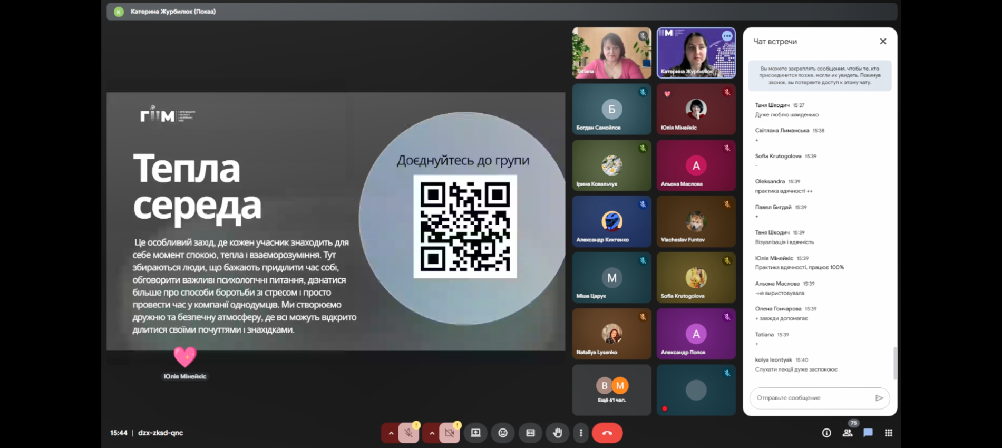Click the message input field

(812, 398)
